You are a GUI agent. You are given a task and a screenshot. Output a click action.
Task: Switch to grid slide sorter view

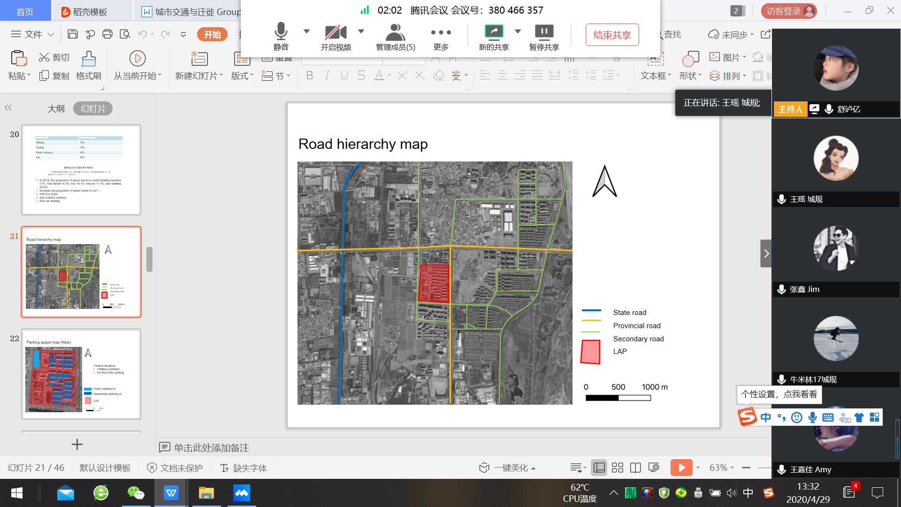618,468
